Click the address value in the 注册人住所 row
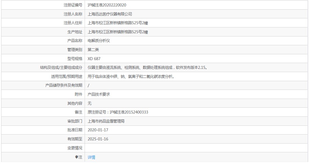The height and width of the screenshot is (164, 309). click(118, 23)
